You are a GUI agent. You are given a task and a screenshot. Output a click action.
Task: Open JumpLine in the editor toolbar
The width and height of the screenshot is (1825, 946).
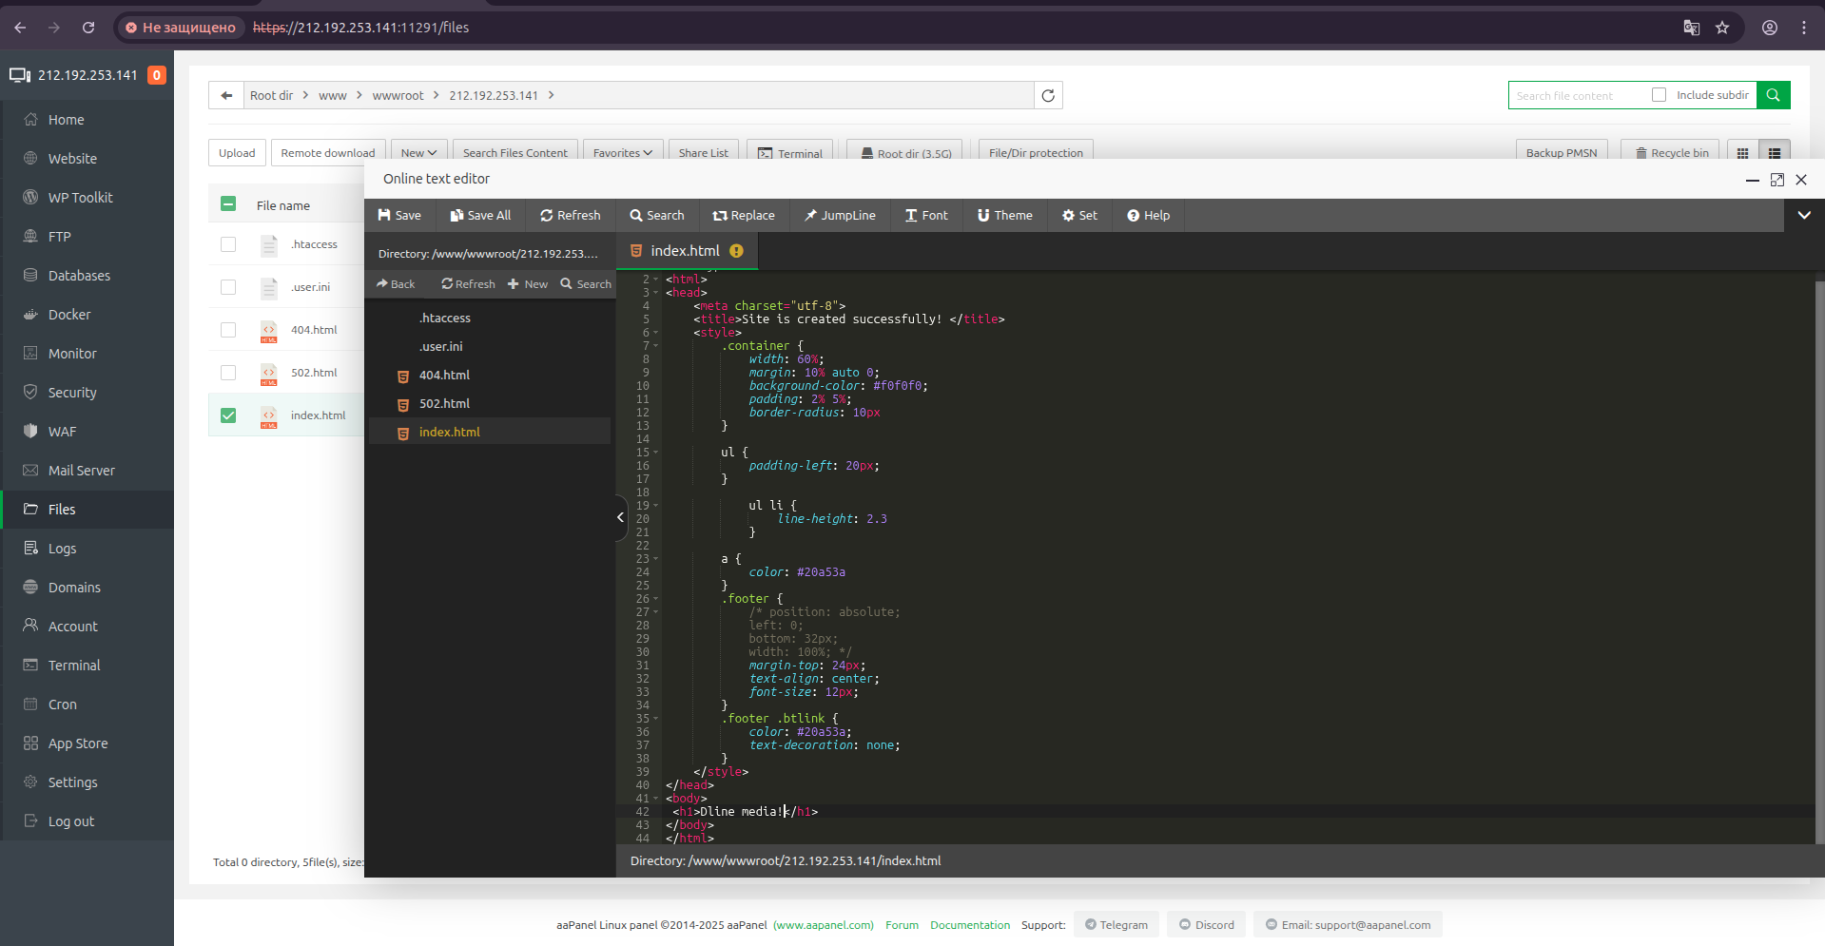(840, 216)
